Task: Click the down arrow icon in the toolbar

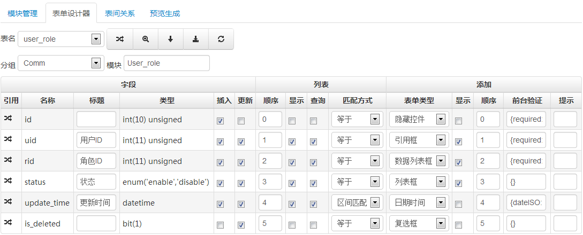Action: [170, 39]
